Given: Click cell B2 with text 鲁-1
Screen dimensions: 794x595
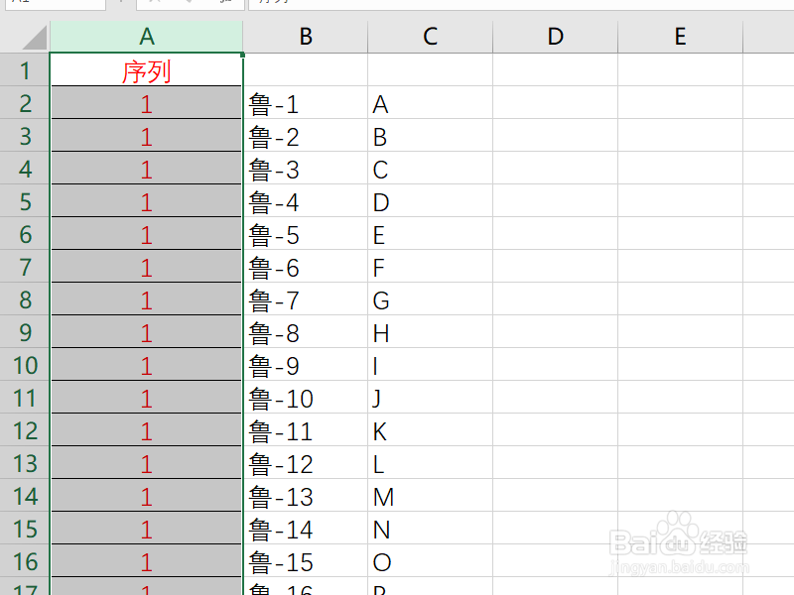Looking at the screenshot, I should point(306,103).
